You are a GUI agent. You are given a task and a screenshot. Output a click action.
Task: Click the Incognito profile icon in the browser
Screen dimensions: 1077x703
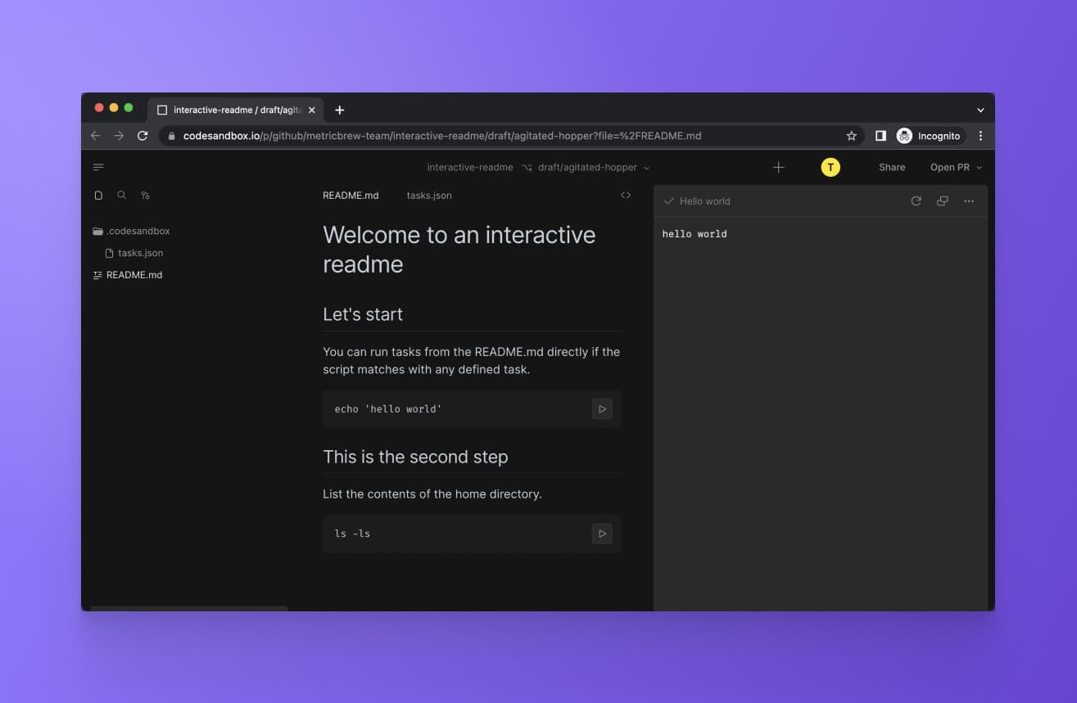click(x=904, y=136)
